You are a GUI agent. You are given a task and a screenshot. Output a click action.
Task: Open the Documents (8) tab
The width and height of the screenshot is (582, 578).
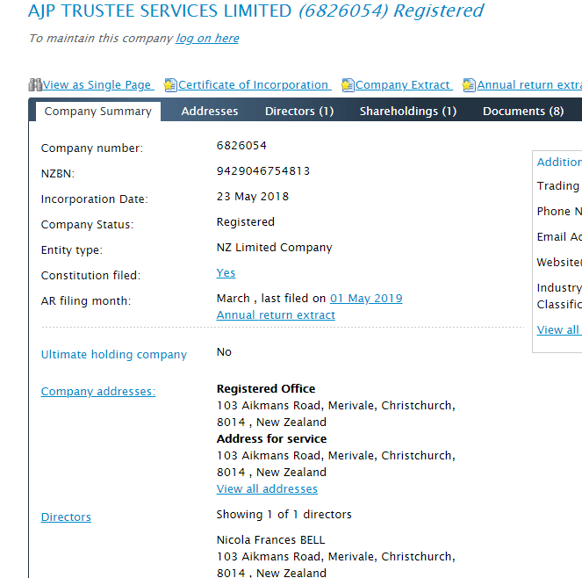click(523, 112)
